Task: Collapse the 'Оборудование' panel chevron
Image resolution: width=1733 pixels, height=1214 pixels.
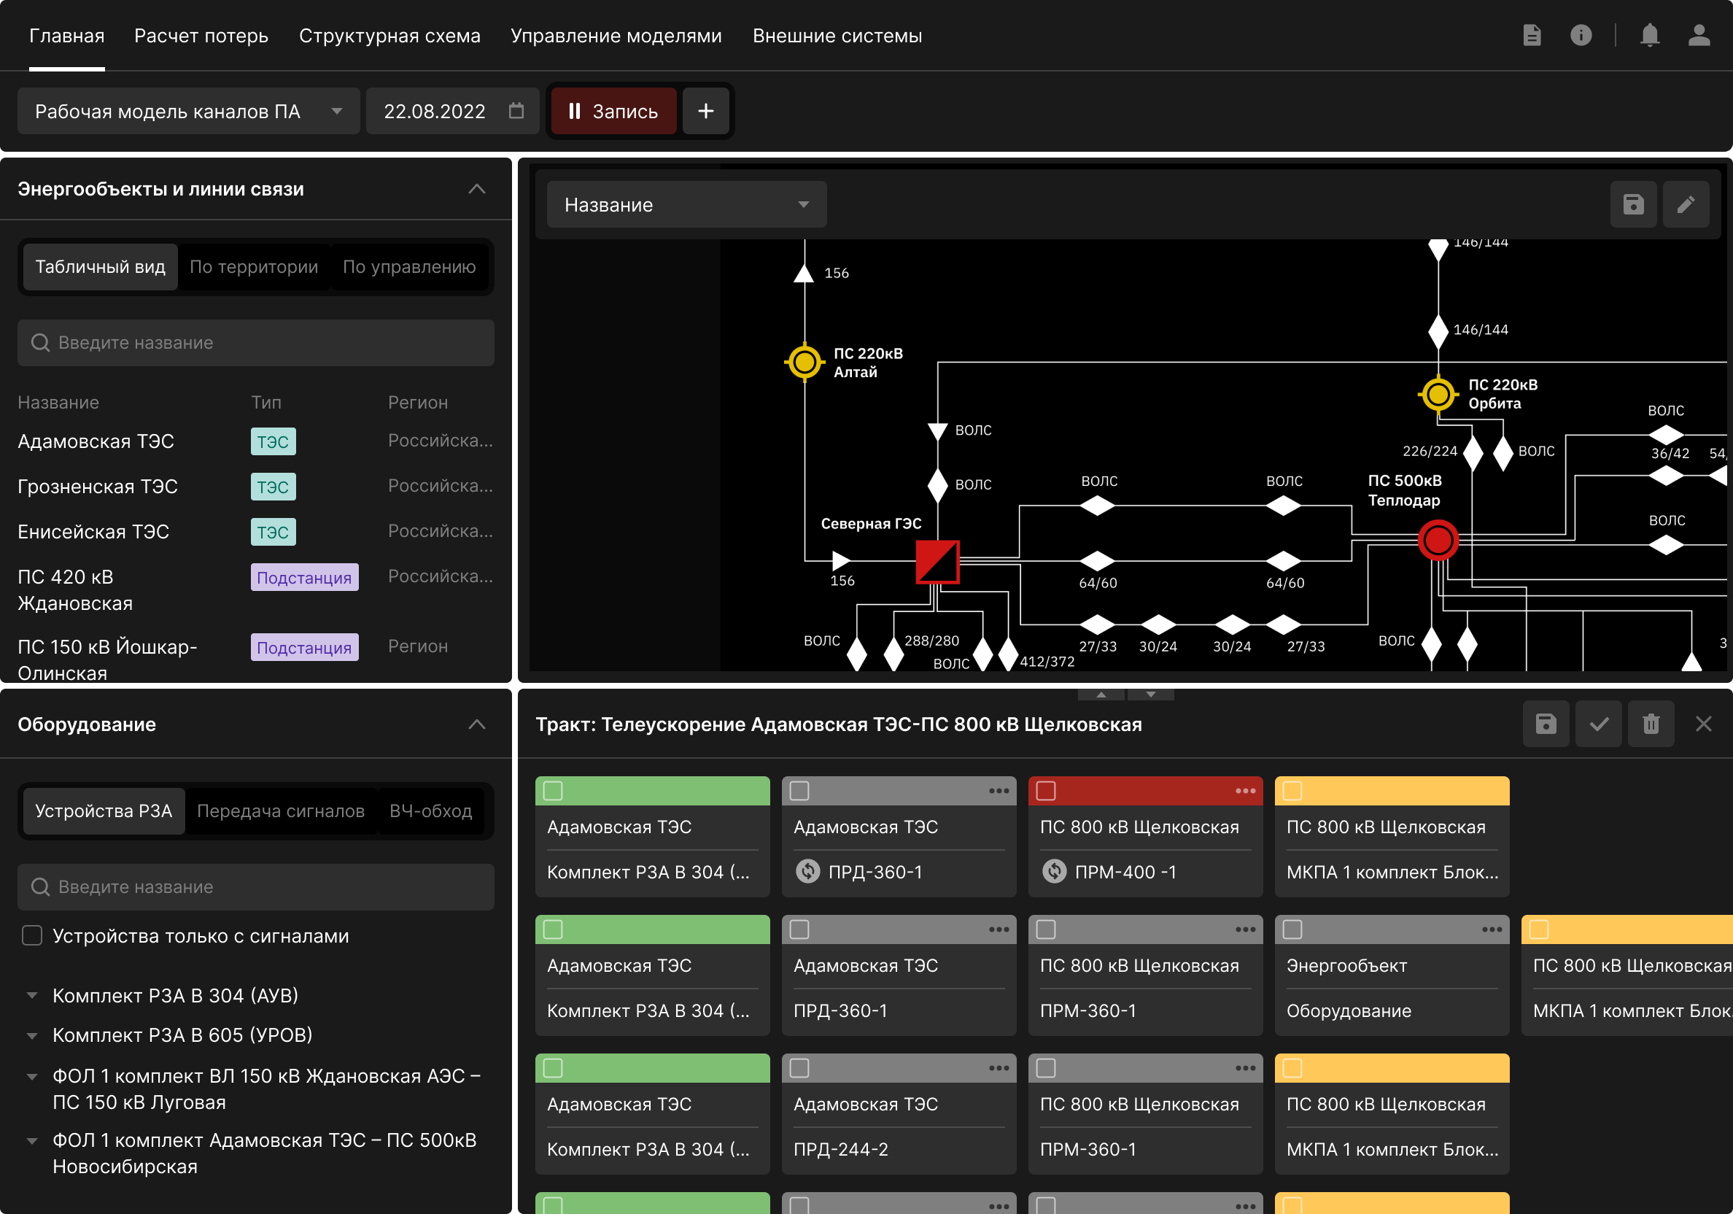Action: tap(476, 724)
